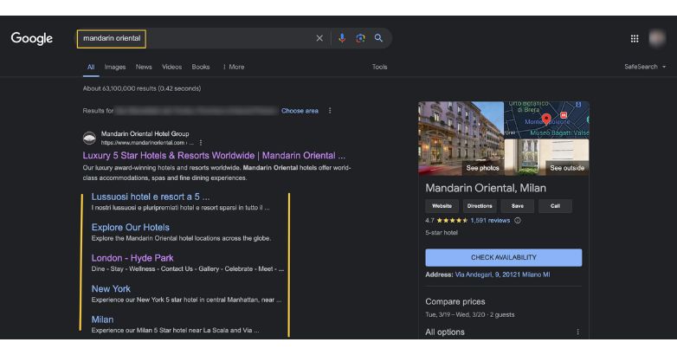This screenshot has width=677, height=355.
Task: Click the magnifier search icon
Action: [x=378, y=38]
